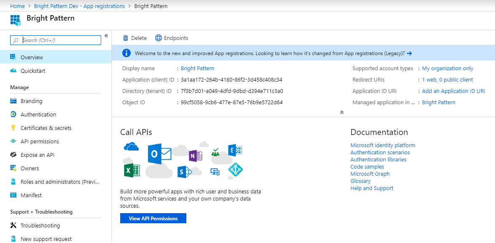
Task: Click the Delete toolbar button
Action: (135, 38)
